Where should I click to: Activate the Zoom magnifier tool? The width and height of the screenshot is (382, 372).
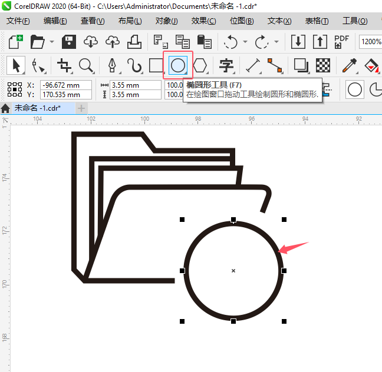[x=86, y=65]
